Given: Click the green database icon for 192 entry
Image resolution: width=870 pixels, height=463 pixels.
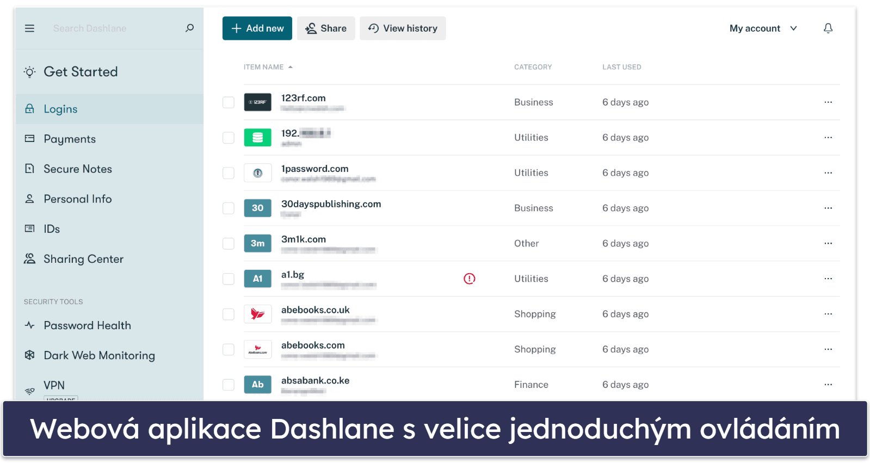Looking at the screenshot, I should (257, 138).
